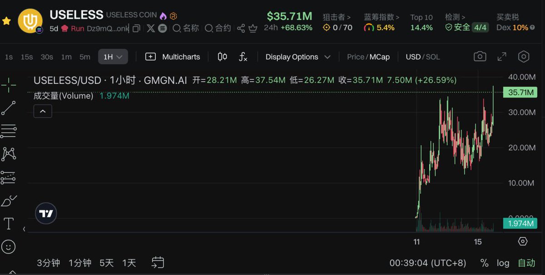Copy the contract address Dz9mQ...onk

coord(136,29)
